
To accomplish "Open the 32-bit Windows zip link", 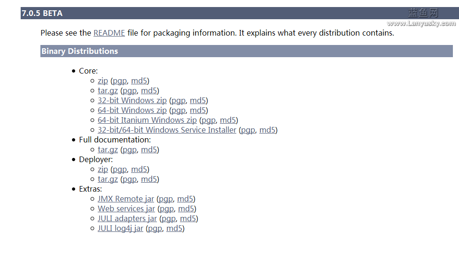I will 132,100.
